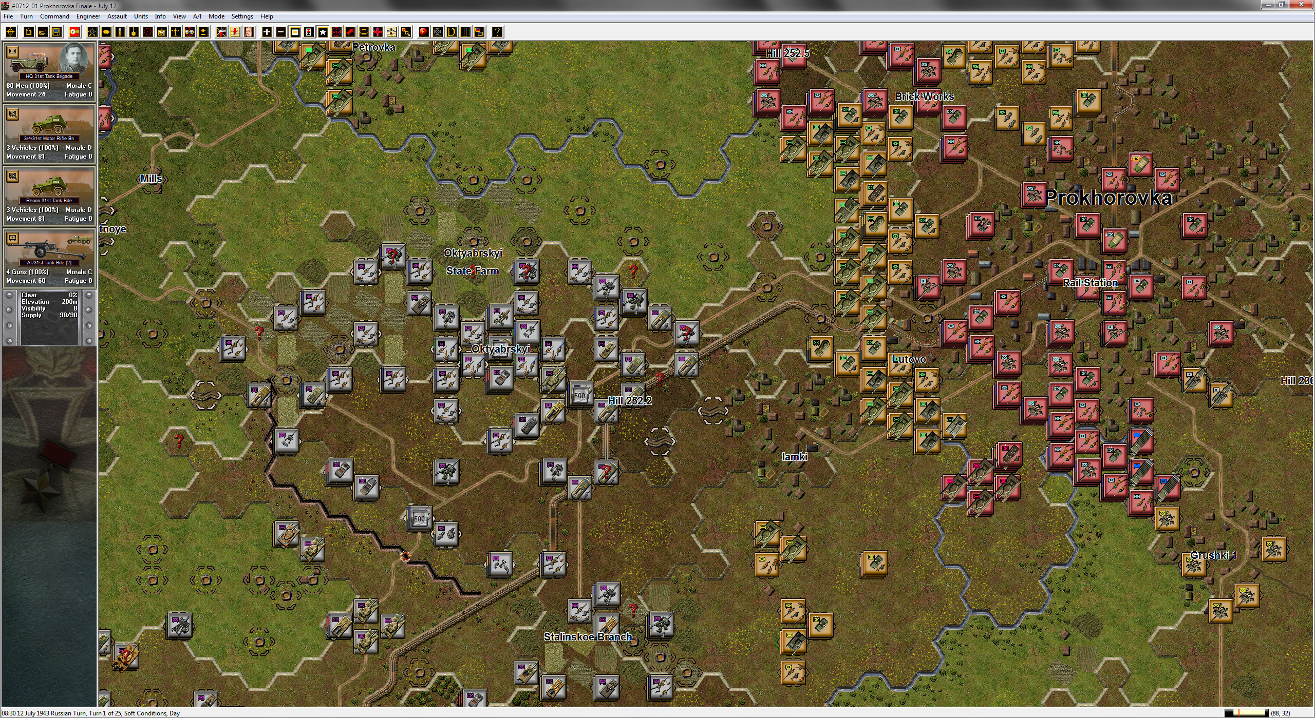Image resolution: width=1315 pixels, height=718 pixels.
Task: Select the 3/4/31st Motor Rifle Bn card
Action: pos(49,133)
